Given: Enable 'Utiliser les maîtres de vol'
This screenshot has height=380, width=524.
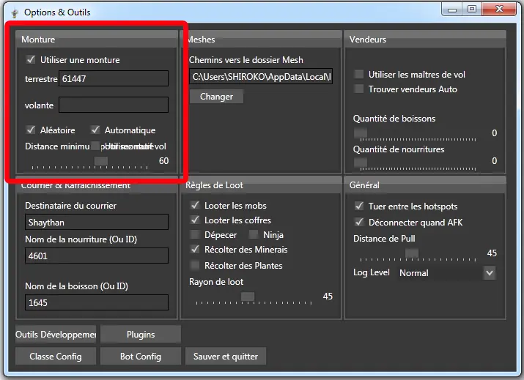Looking at the screenshot, I should pyautogui.click(x=359, y=75).
